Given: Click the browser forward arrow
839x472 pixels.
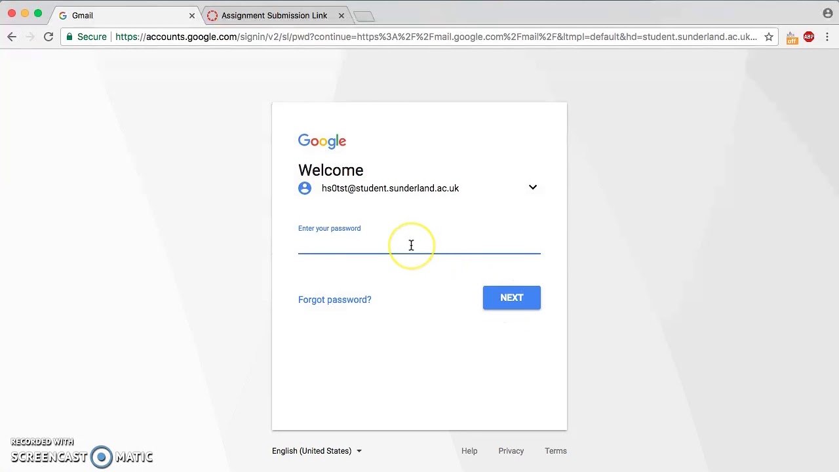Looking at the screenshot, I should click(x=29, y=37).
